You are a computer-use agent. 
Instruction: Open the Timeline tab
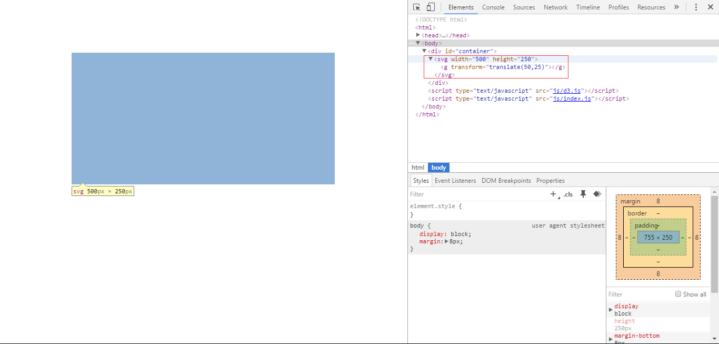588,7
